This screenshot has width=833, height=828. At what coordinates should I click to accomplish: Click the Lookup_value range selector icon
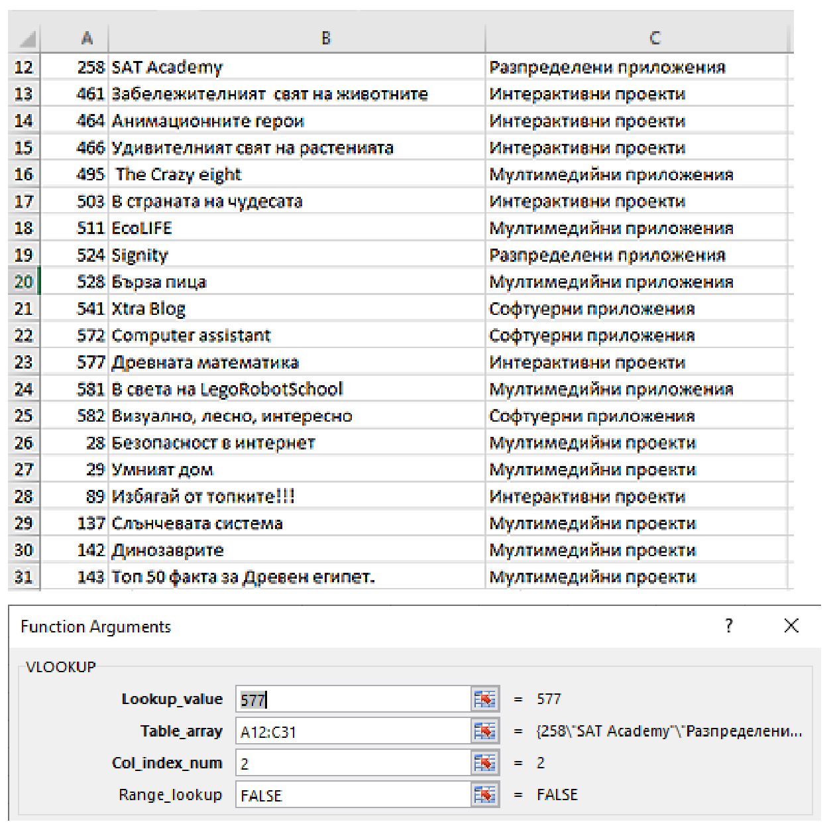[x=485, y=699]
